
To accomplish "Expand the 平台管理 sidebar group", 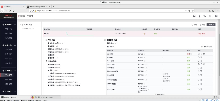I will (x=15, y=91).
